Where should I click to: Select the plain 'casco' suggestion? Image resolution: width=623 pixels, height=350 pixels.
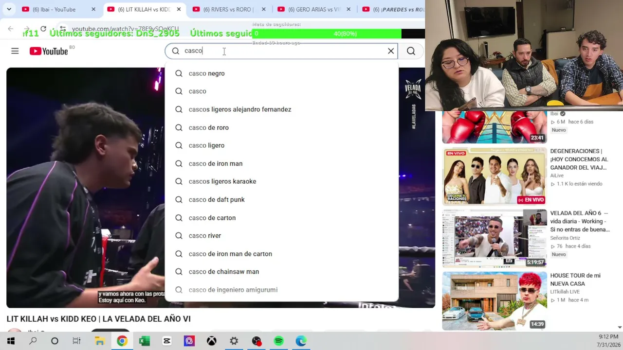(281, 91)
